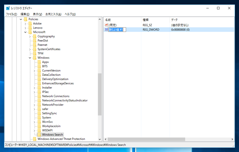Click the PeerDist folder icon
This screenshot has width=239, height=152.
pyautogui.click(x=35, y=41)
